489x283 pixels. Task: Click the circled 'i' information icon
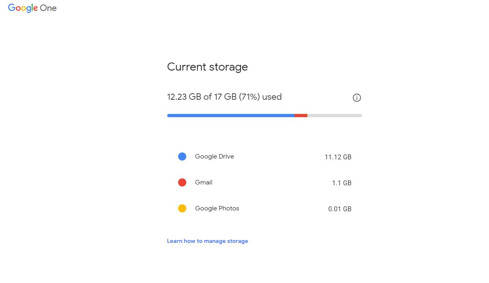(357, 97)
